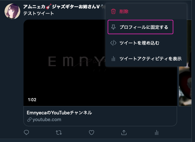Click EmnyecaのYouTubeチャンネル card title
This screenshot has height=142, width=195.
coord(59,113)
